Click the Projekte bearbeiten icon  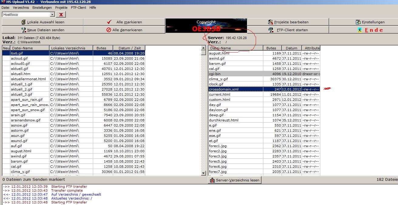pos(271,22)
